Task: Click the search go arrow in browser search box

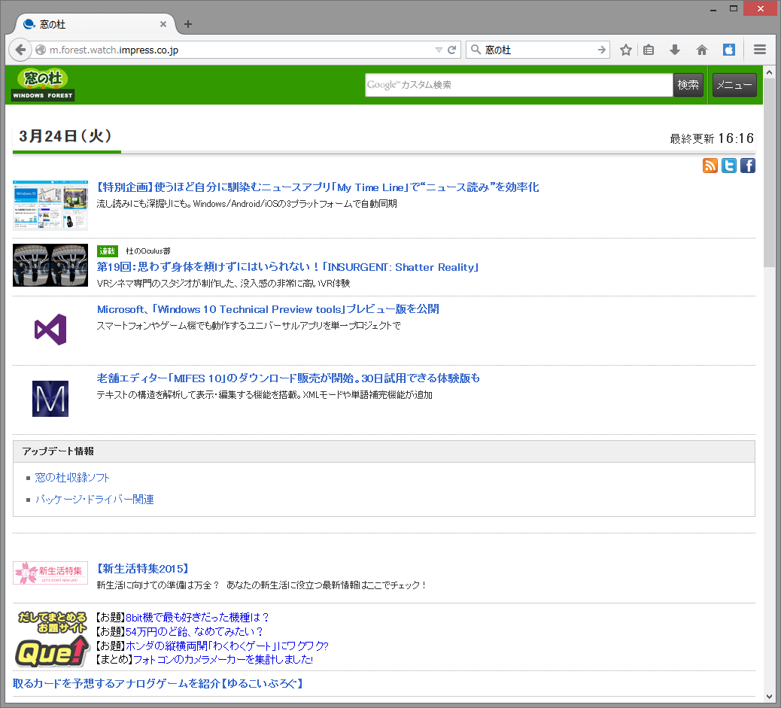Action: pyautogui.click(x=602, y=50)
